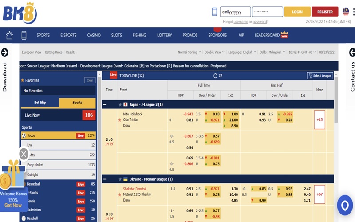Click the username input field
The width and height of the screenshot is (355, 222).
tap(235, 12)
